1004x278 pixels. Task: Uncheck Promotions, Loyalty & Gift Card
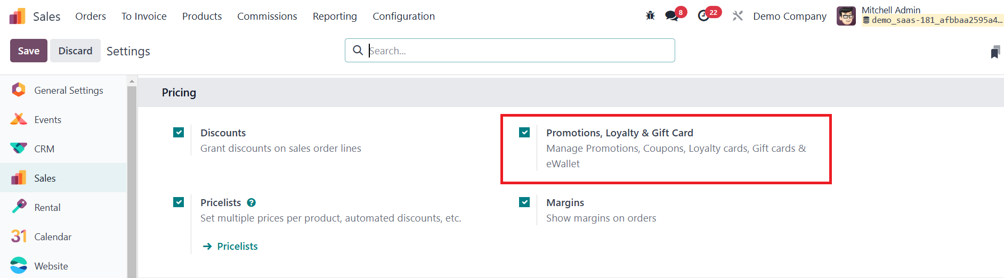(x=524, y=132)
